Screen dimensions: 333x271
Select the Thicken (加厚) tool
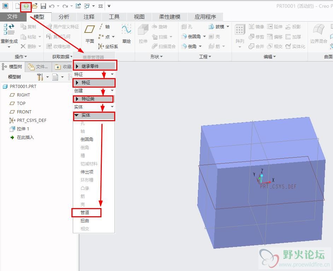click(293, 37)
